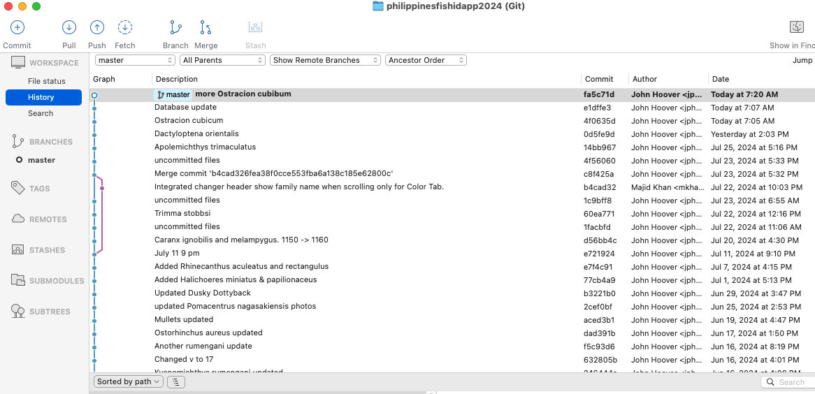Screen dimensions: 815x394
Task: Open the Ancestor Order dropdown
Action: point(426,60)
